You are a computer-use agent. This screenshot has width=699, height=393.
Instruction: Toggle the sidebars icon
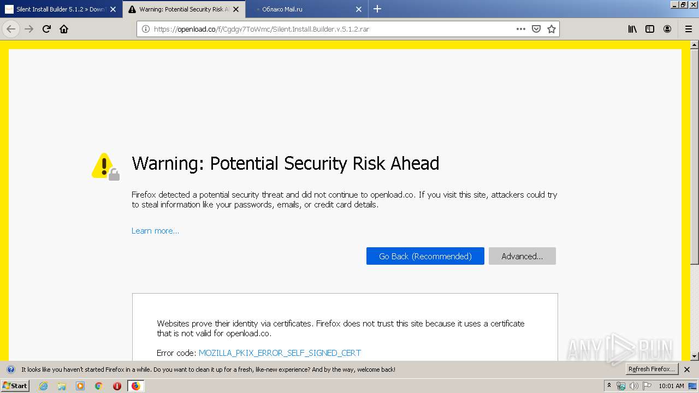click(650, 29)
